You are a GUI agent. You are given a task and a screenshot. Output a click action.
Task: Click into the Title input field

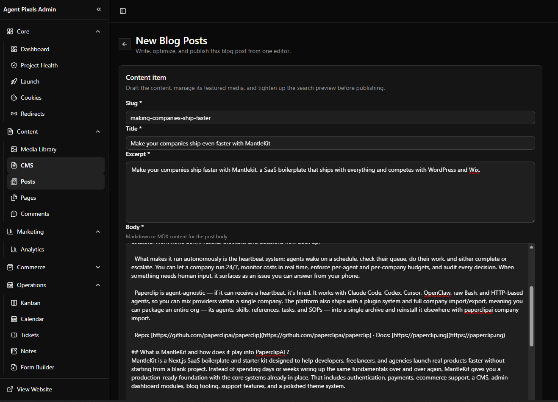coord(330,143)
